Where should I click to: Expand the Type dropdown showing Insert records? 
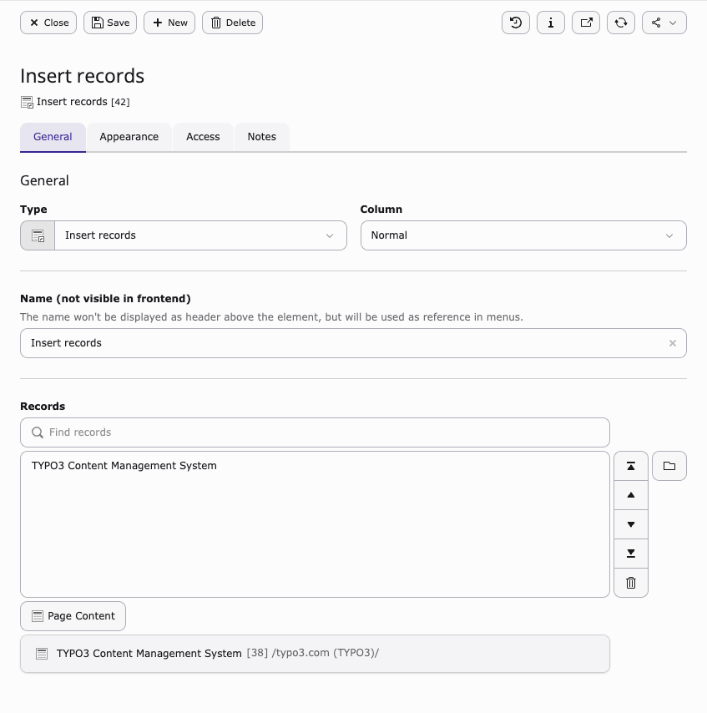click(200, 235)
